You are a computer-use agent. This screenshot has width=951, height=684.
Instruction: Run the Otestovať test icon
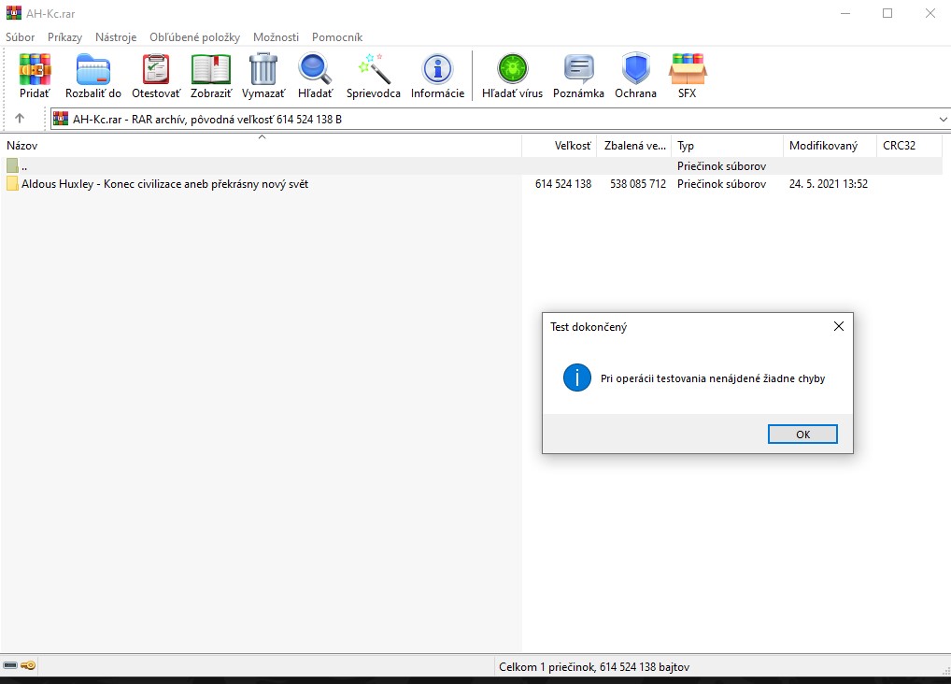(x=156, y=68)
